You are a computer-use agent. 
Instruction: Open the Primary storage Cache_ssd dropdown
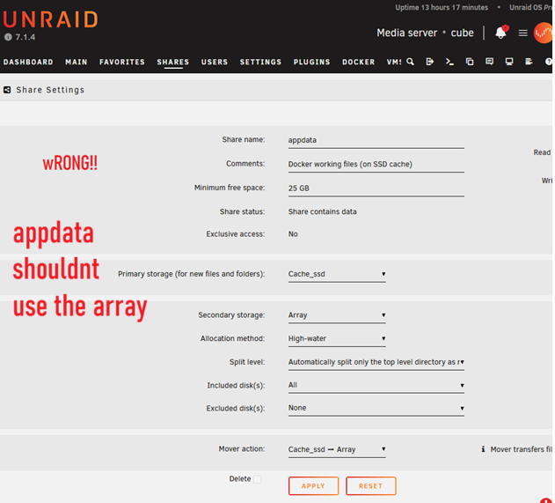coord(337,274)
